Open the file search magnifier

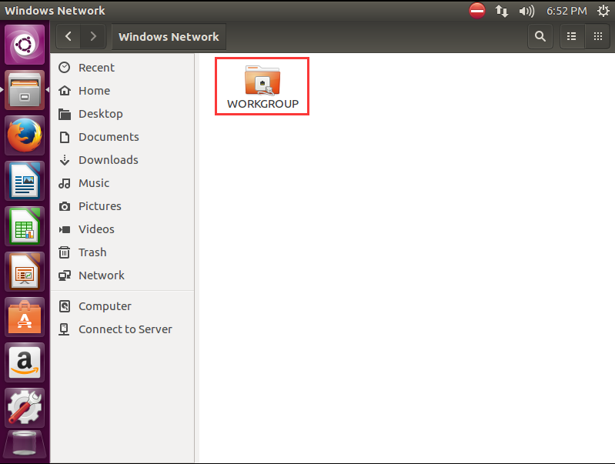(540, 36)
